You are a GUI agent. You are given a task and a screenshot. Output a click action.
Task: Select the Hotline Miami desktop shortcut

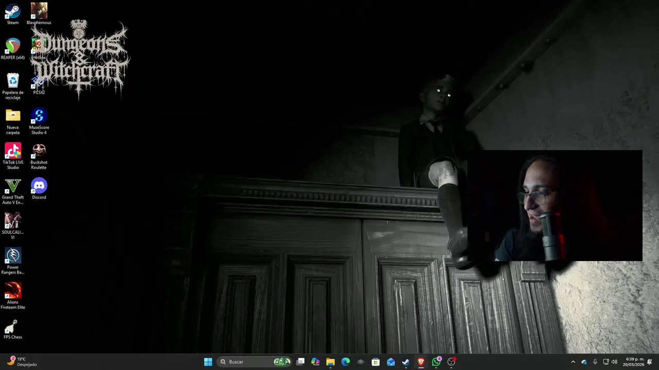point(39,49)
